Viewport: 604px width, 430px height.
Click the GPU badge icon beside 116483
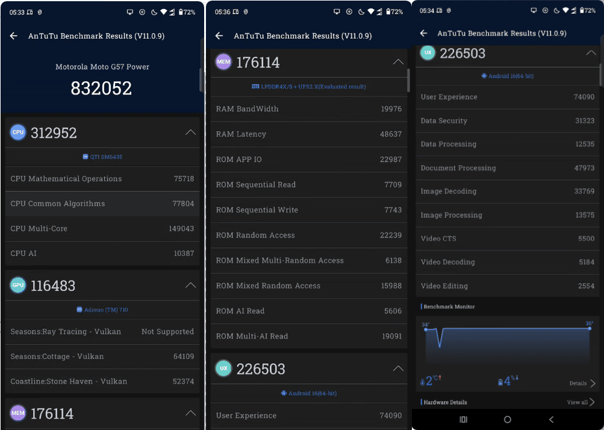17,285
